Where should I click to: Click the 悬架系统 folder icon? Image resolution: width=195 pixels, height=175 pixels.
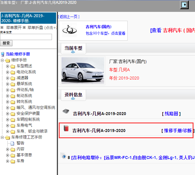(x=13, y=84)
